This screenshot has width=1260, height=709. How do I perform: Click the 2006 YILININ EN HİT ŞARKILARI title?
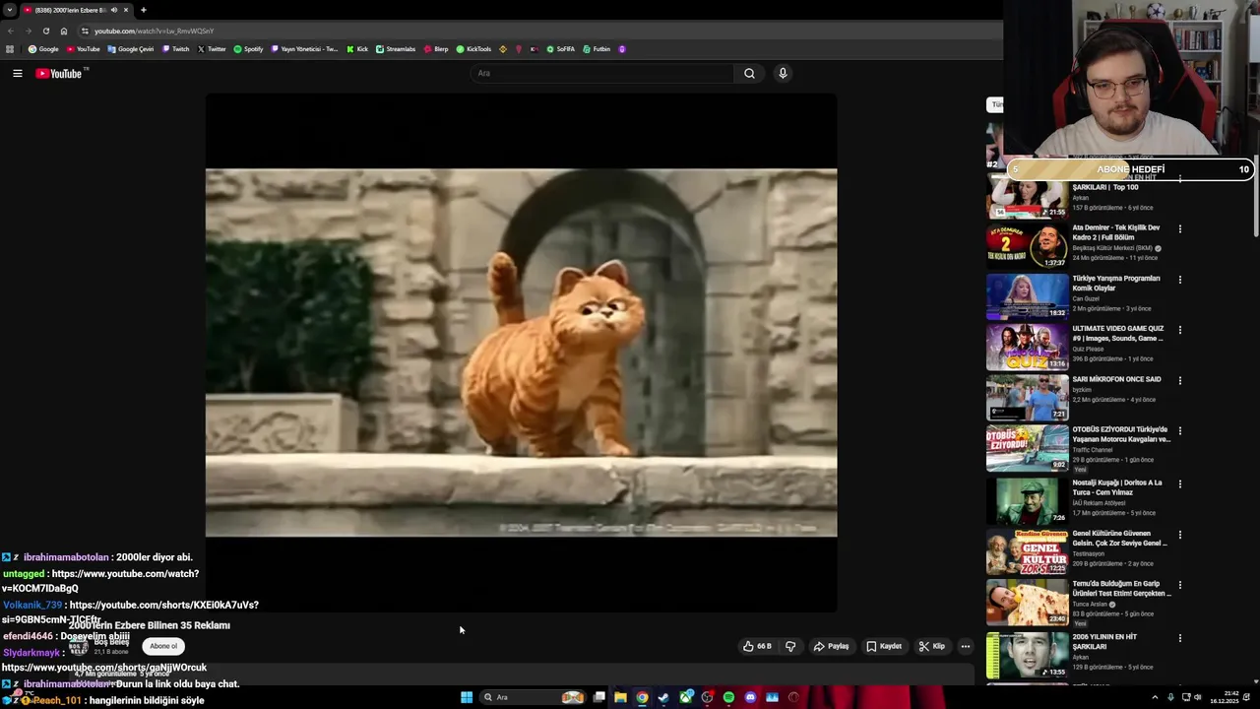pyautogui.click(x=1104, y=642)
